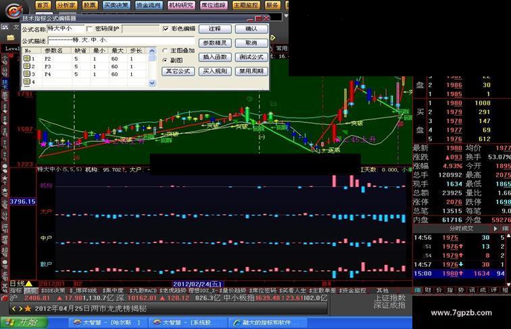
Task: Click the 15:00 highlighted tick row
Action: coord(460,274)
